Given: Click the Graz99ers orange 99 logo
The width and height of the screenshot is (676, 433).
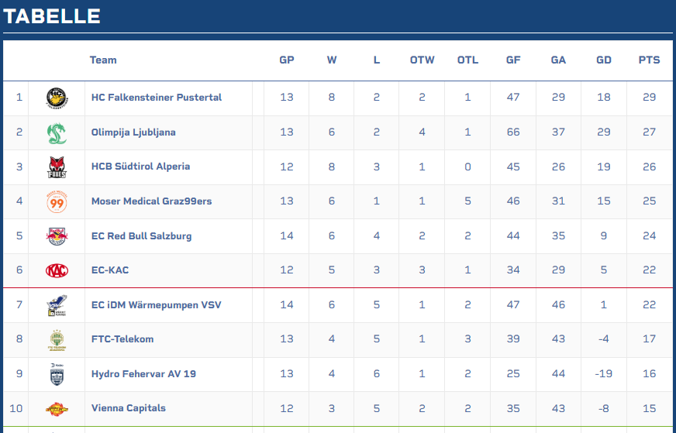Looking at the screenshot, I should pyautogui.click(x=56, y=201).
